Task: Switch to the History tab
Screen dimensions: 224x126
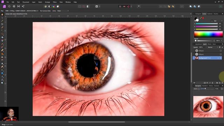Action: [x=211, y=86]
